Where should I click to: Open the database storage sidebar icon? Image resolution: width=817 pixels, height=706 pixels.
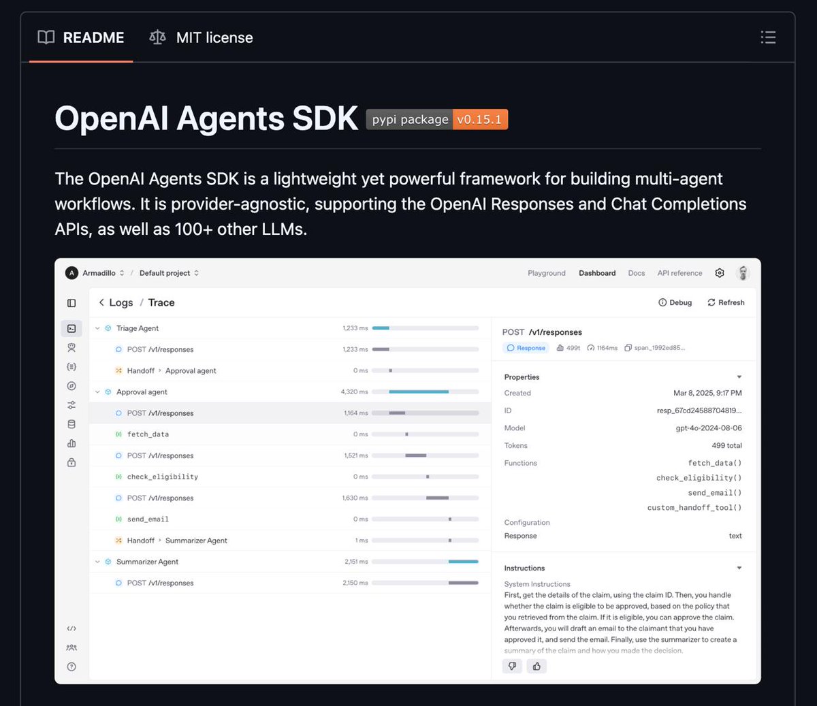point(71,424)
